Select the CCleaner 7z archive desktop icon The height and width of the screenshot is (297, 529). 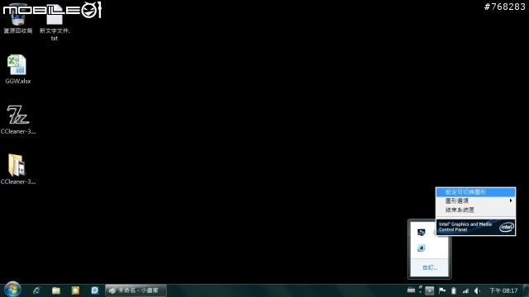click(18, 120)
